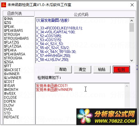140x126 pixels.
Task: Select REFDATE in the function list
Action: (x=12, y=117)
